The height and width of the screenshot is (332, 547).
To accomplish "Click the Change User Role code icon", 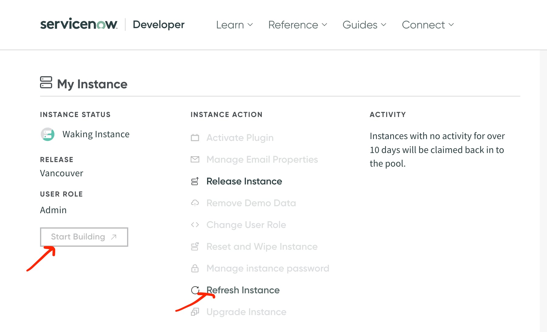I will click(195, 225).
